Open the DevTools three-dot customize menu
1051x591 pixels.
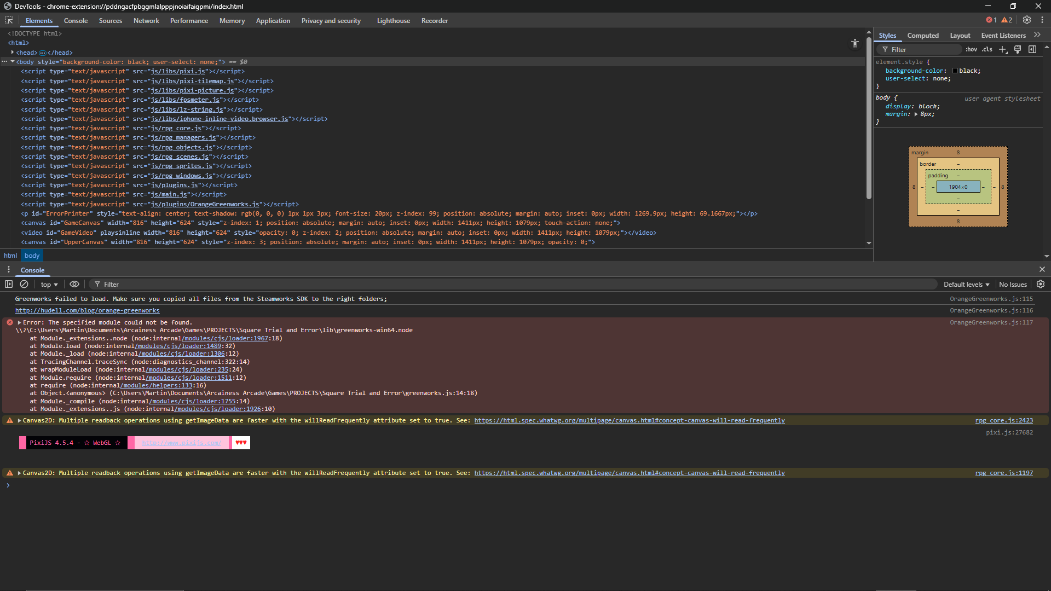[x=1042, y=20]
